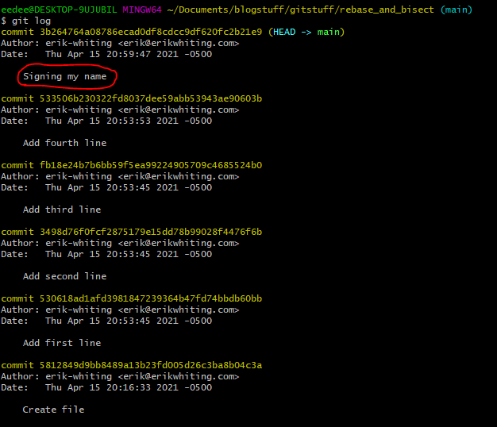This screenshot has height=427, width=497.
Task: Click the date line showing 20:53:53
Action: pos(106,121)
